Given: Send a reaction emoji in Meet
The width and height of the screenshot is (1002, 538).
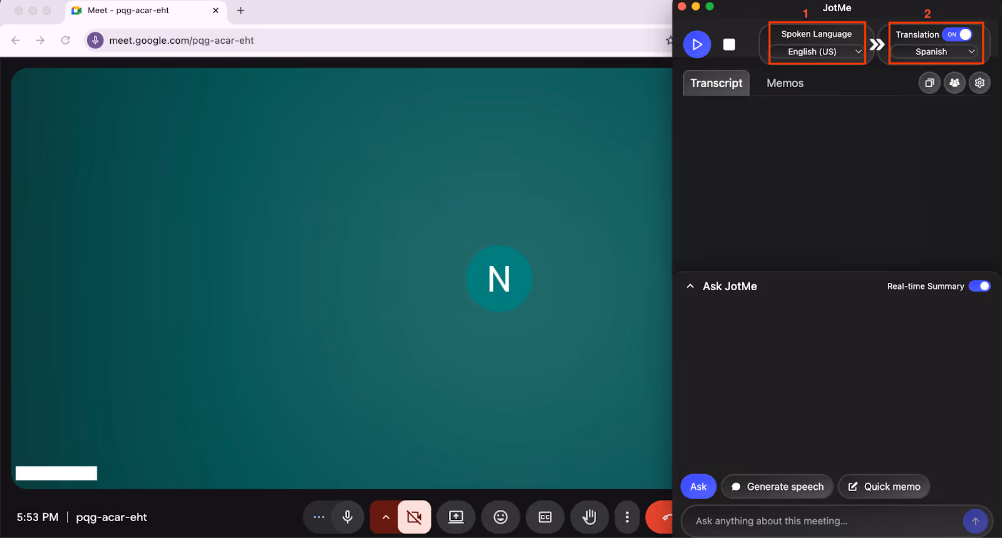Looking at the screenshot, I should pos(500,517).
